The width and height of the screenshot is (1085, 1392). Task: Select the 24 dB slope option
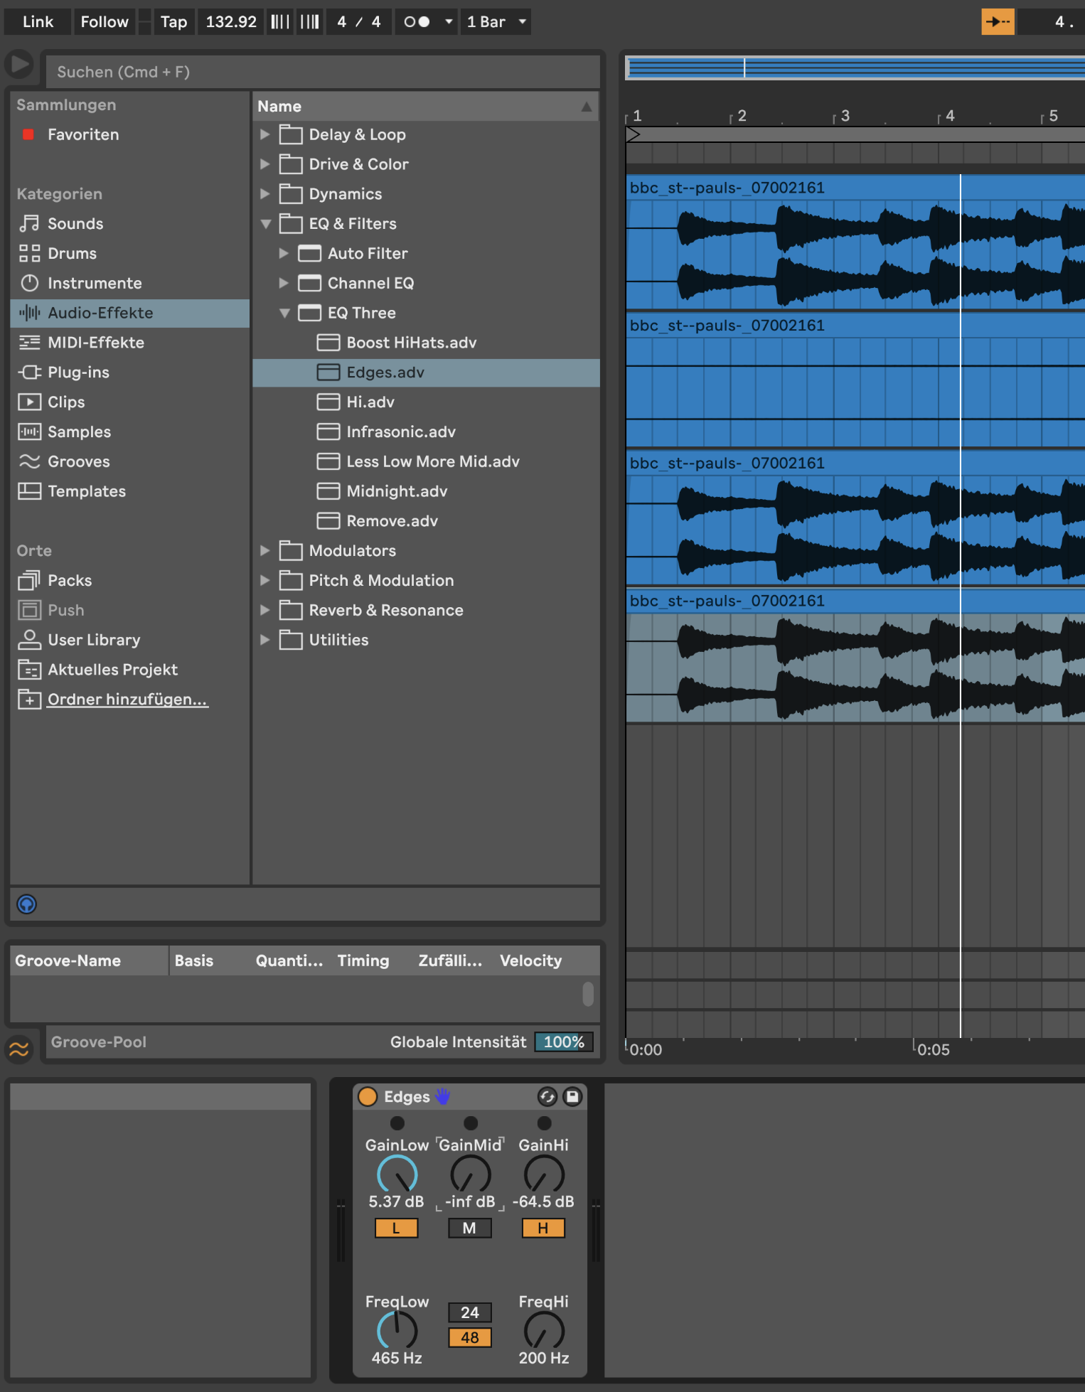(469, 1312)
